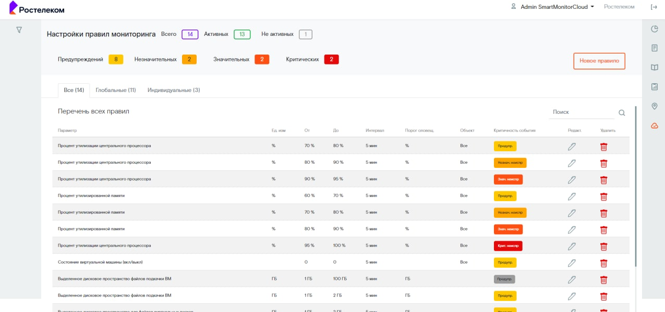Select the cloud monitoring icon in sidebar

654,126
